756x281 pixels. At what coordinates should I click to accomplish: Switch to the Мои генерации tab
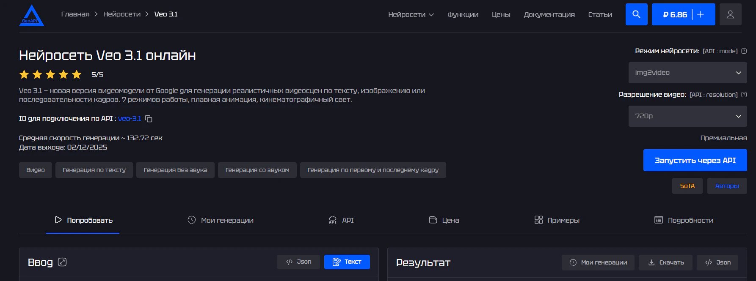pos(221,220)
